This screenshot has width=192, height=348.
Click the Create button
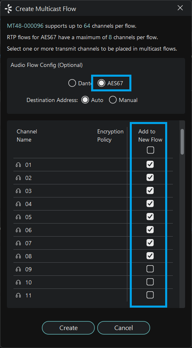pyautogui.click(x=68, y=328)
